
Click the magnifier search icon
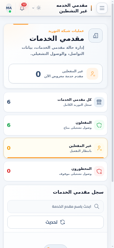tap(97, 206)
